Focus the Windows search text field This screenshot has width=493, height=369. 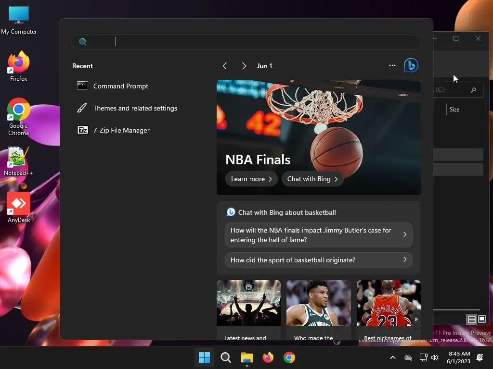tap(246, 41)
